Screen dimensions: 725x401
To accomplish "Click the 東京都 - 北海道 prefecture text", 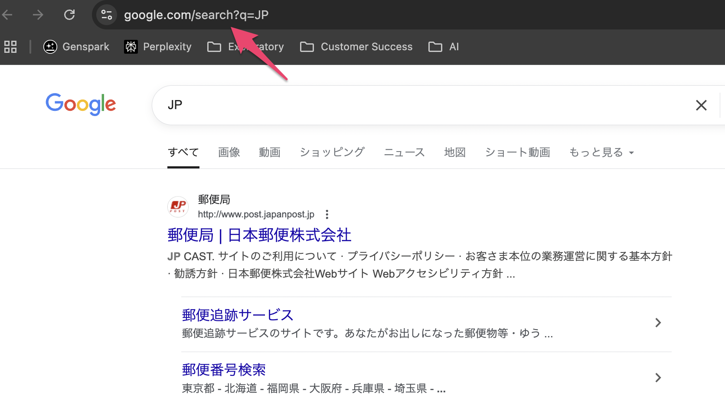I will 219,388.
